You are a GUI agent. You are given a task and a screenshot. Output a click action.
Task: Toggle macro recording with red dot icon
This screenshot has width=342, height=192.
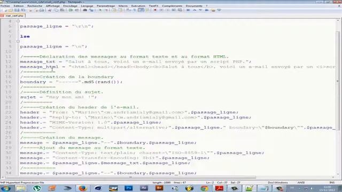click(155, 10)
